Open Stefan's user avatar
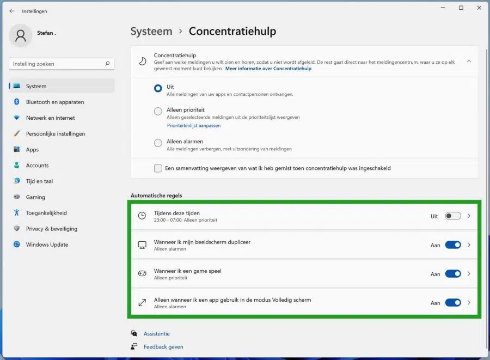Image resolution: width=490 pixels, height=360 pixels. [21, 35]
